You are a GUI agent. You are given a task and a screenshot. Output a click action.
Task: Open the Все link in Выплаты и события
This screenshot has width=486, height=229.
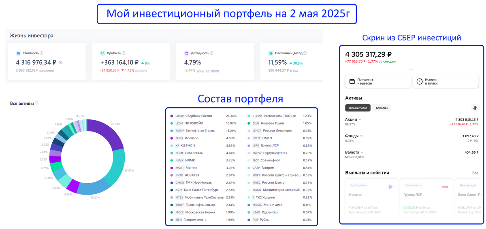tap(475, 173)
